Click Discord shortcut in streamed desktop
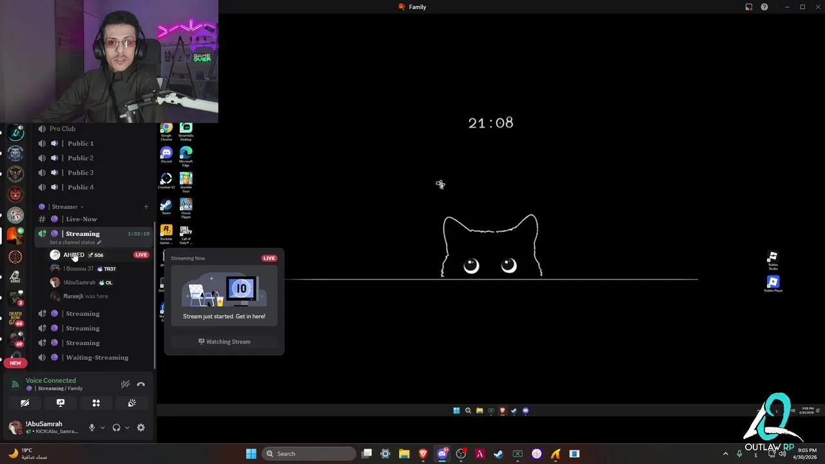 166,155
